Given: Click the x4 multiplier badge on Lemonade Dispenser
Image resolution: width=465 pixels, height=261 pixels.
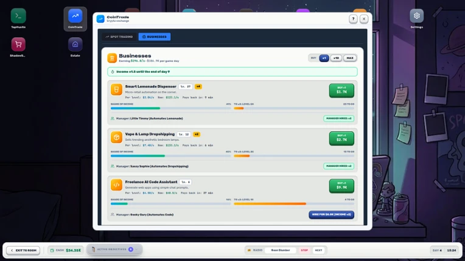Looking at the screenshot, I should (x=198, y=87).
